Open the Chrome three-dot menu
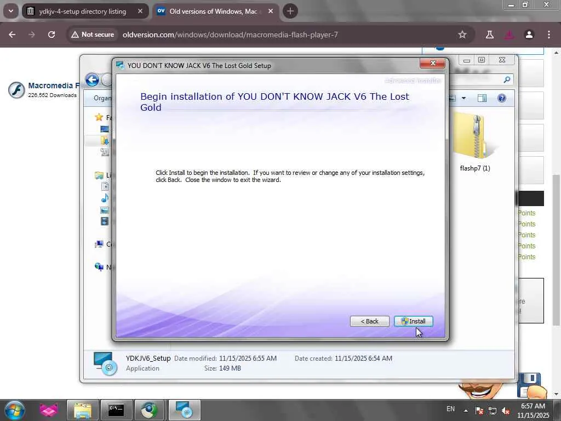 click(549, 35)
